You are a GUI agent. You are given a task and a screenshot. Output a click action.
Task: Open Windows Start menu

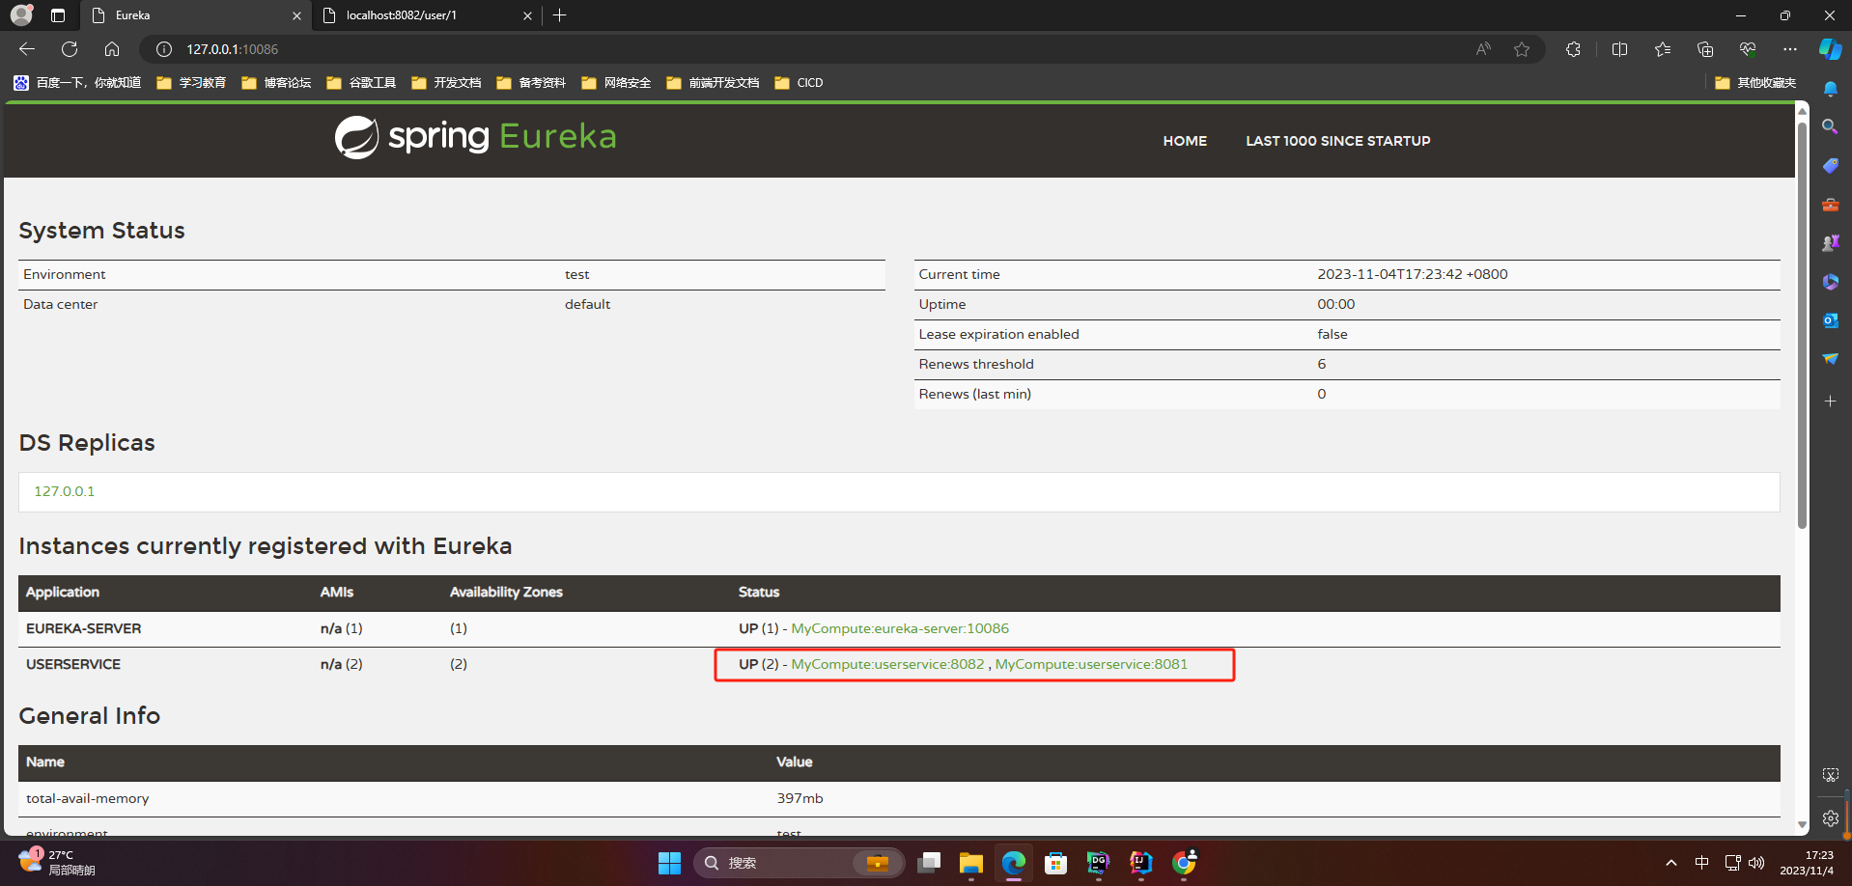[x=669, y=863]
